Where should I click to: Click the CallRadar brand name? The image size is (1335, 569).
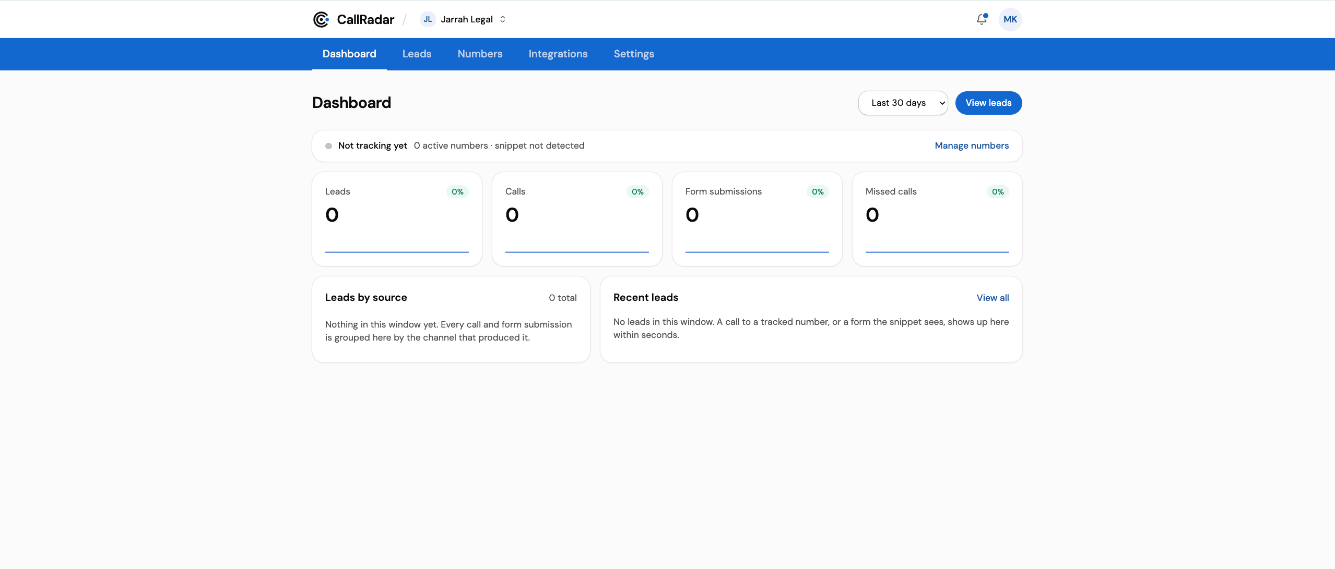tap(365, 19)
